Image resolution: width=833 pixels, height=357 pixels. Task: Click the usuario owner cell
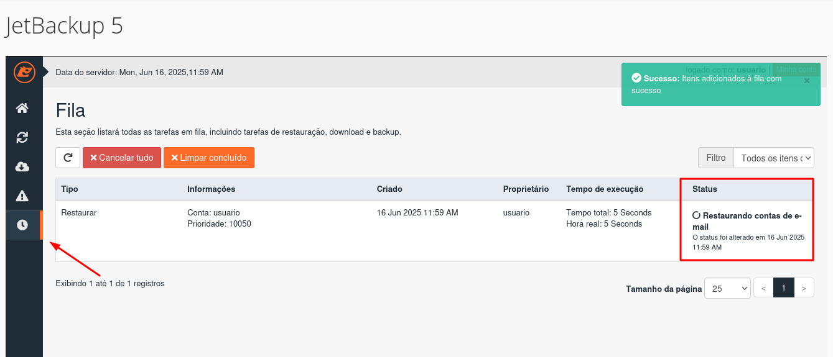tap(516, 212)
